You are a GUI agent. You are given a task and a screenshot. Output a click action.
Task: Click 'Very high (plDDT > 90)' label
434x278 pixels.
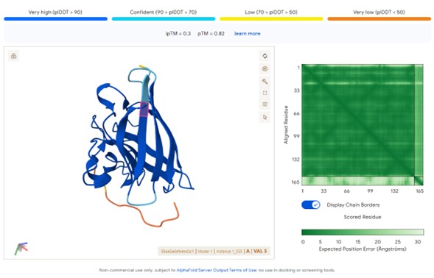[55, 13]
